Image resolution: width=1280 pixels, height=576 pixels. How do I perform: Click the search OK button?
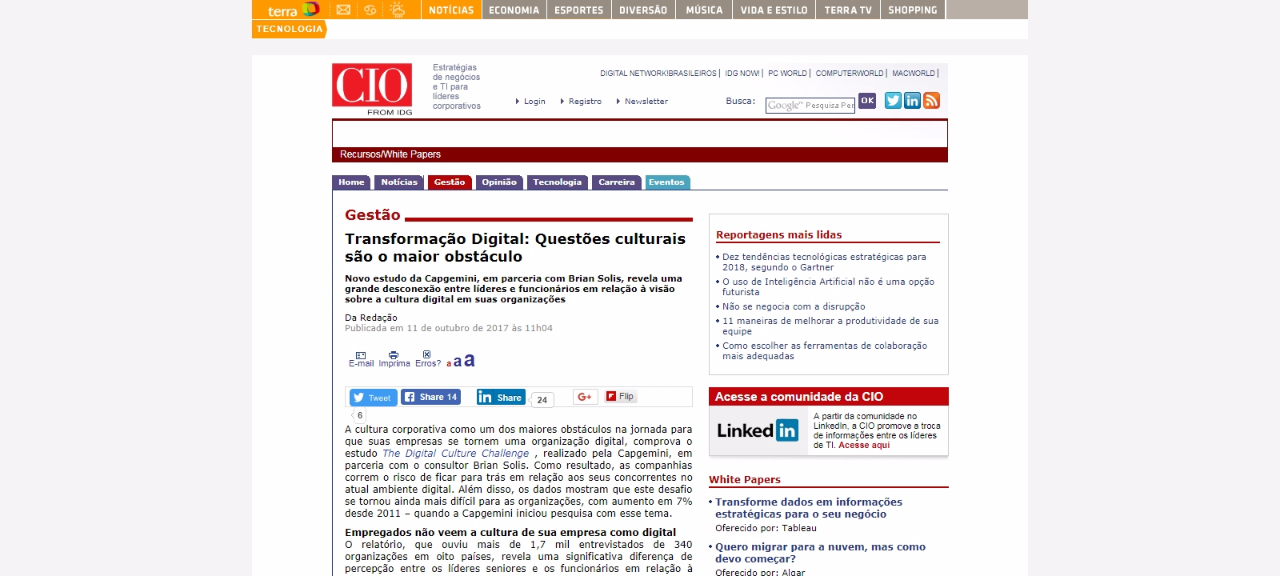867,101
